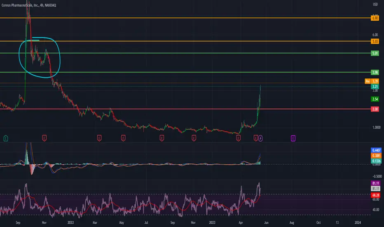Click the Pre 3.39 pre-market price label
The image size is (384, 227).
point(372,81)
